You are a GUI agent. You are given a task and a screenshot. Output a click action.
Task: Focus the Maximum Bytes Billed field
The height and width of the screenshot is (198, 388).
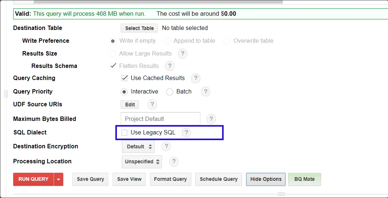click(160, 119)
